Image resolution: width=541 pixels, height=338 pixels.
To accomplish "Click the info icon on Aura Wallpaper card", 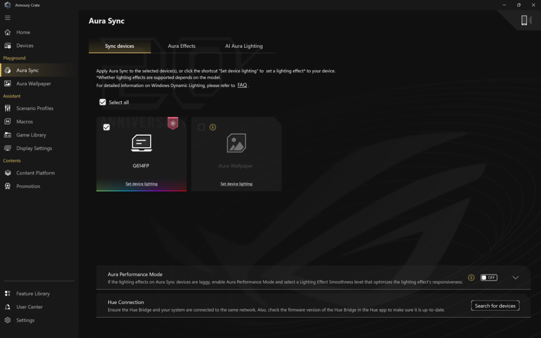I will pyautogui.click(x=213, y=128).
